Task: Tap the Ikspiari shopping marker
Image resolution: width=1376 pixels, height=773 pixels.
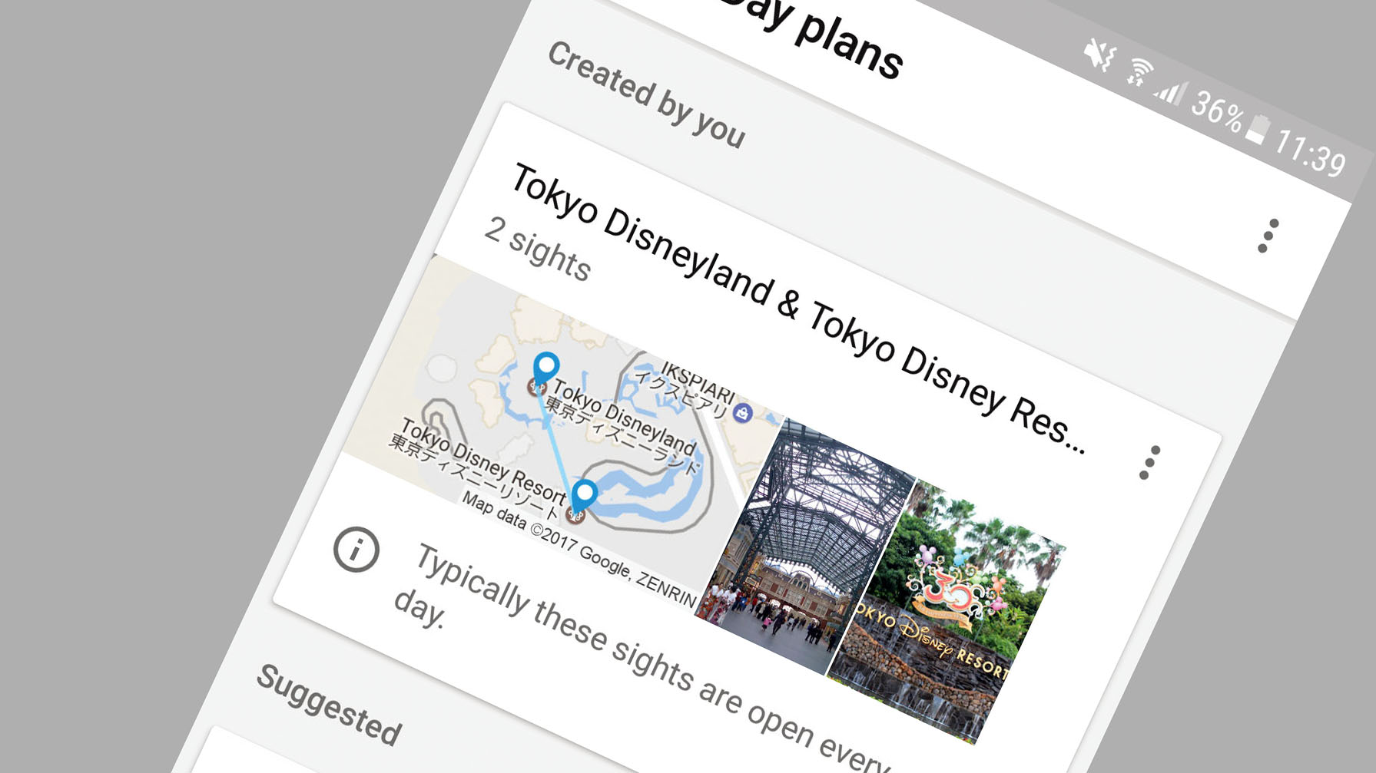Action: pos(742,413)
